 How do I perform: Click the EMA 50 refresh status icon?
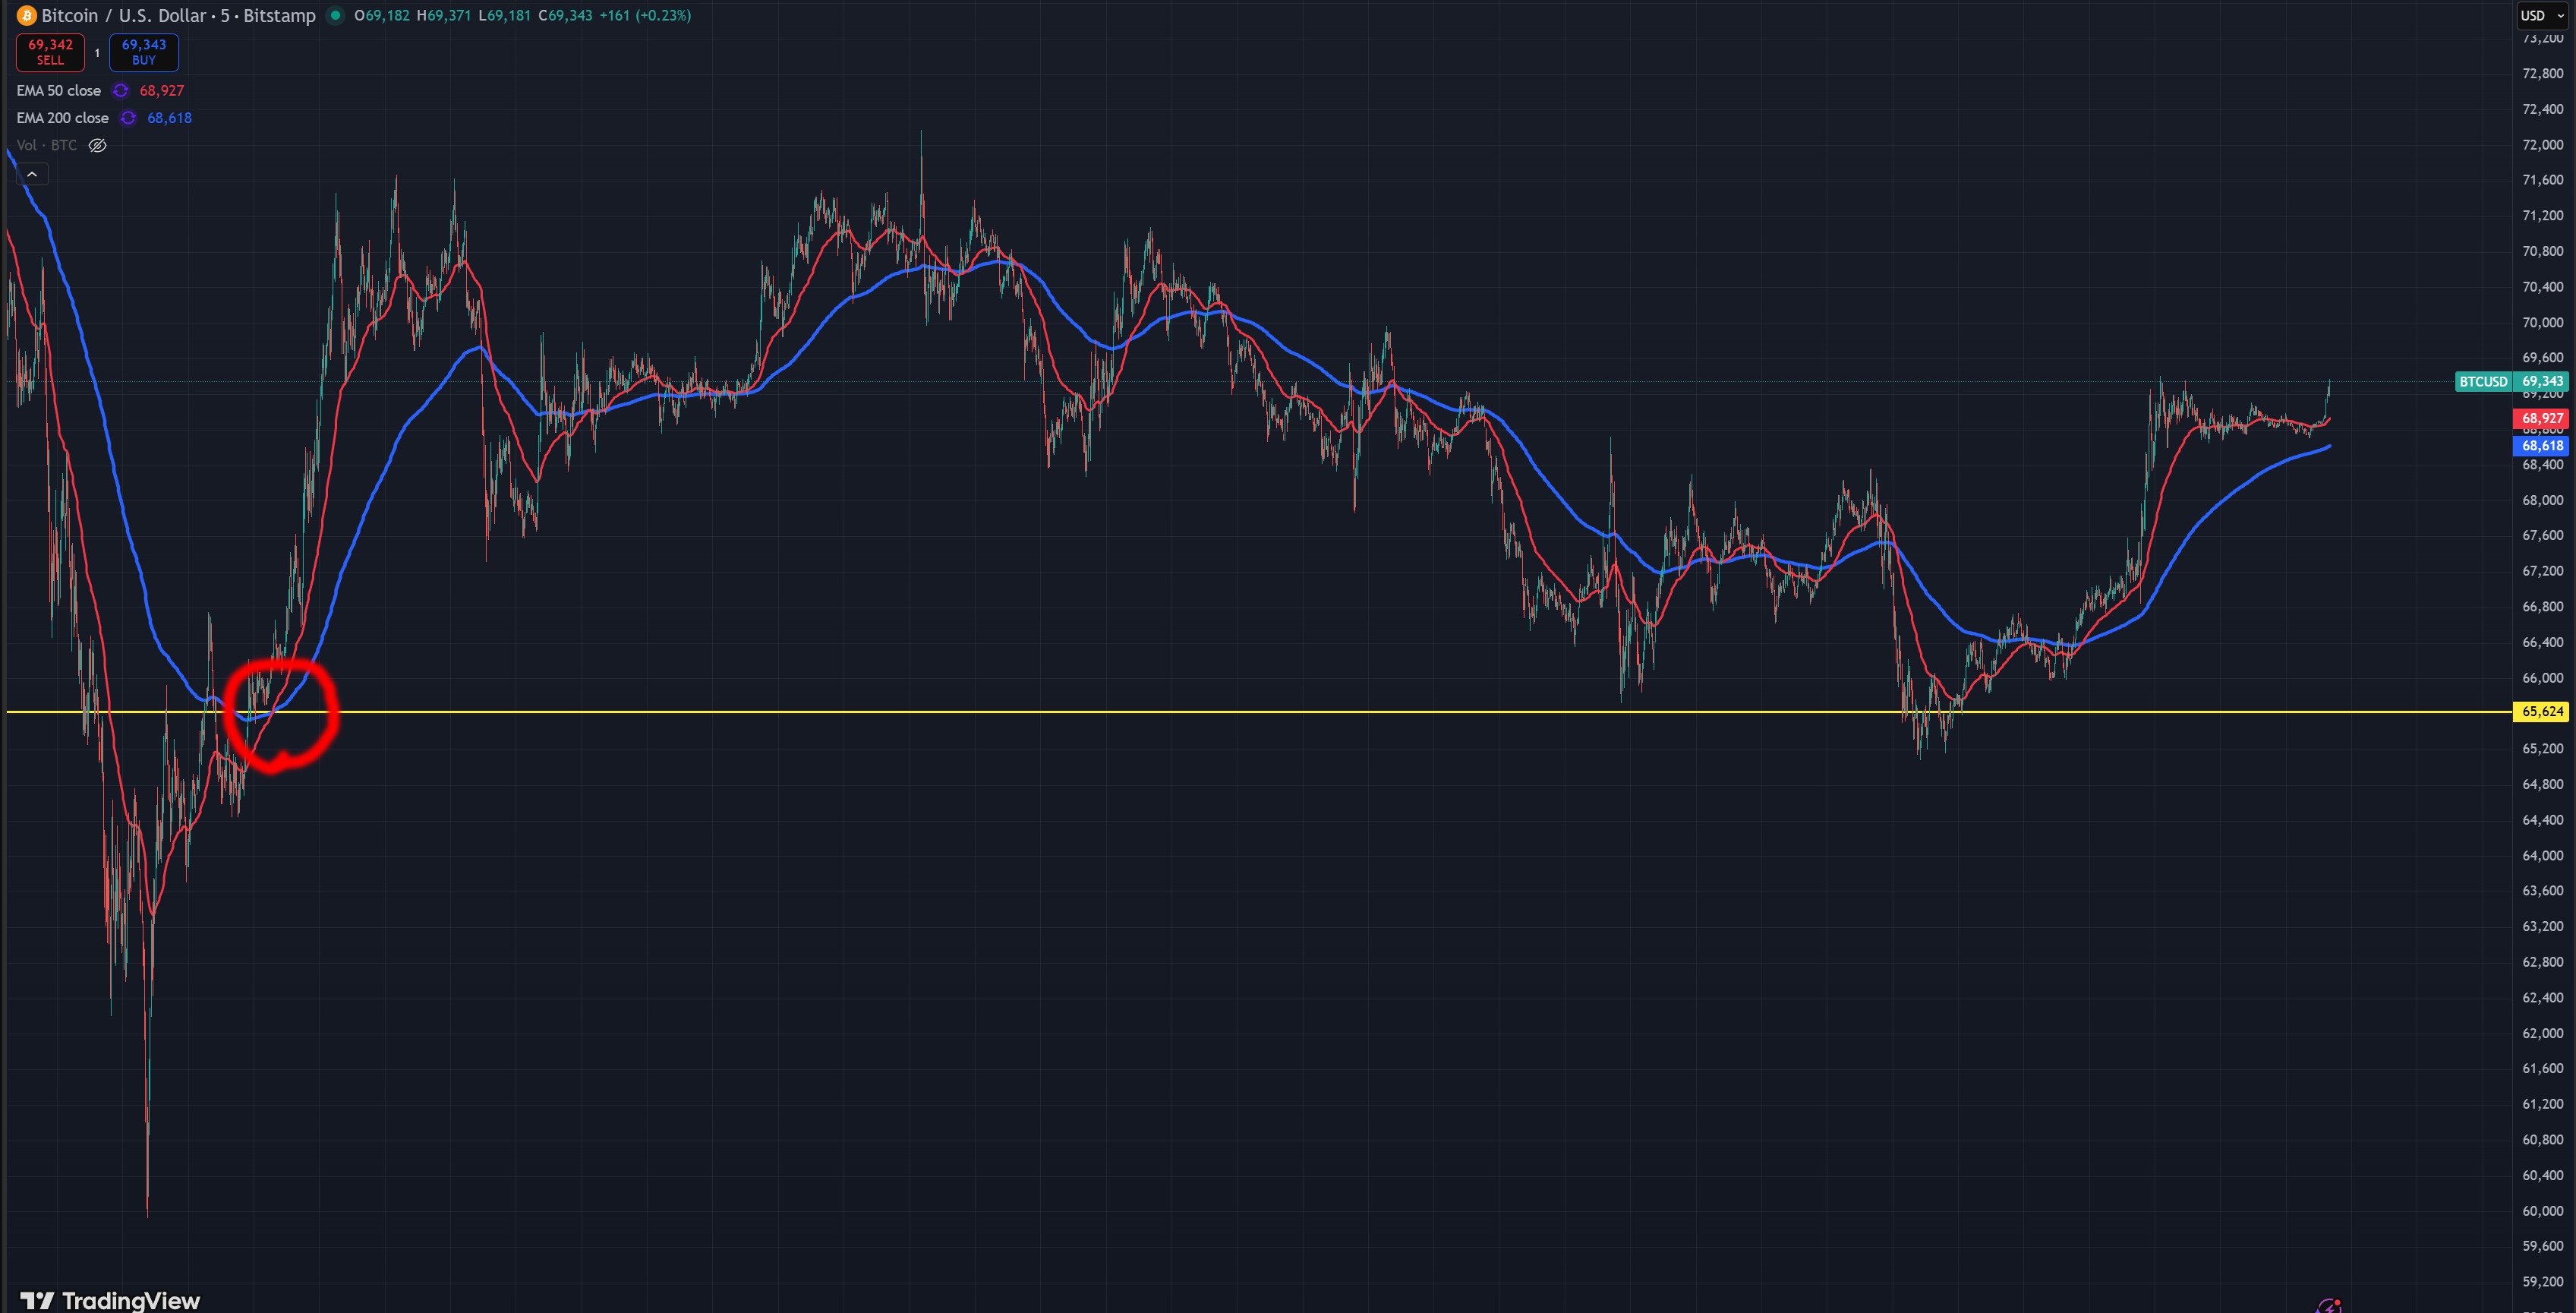121,90
